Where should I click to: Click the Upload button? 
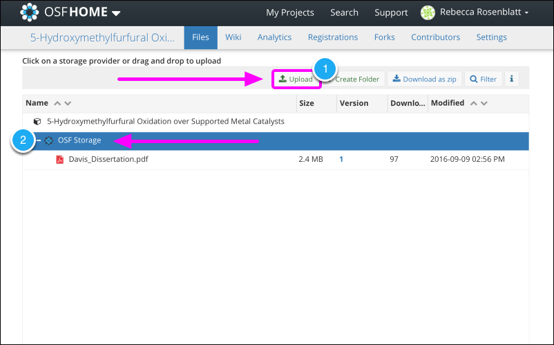[x=296, y=79]
